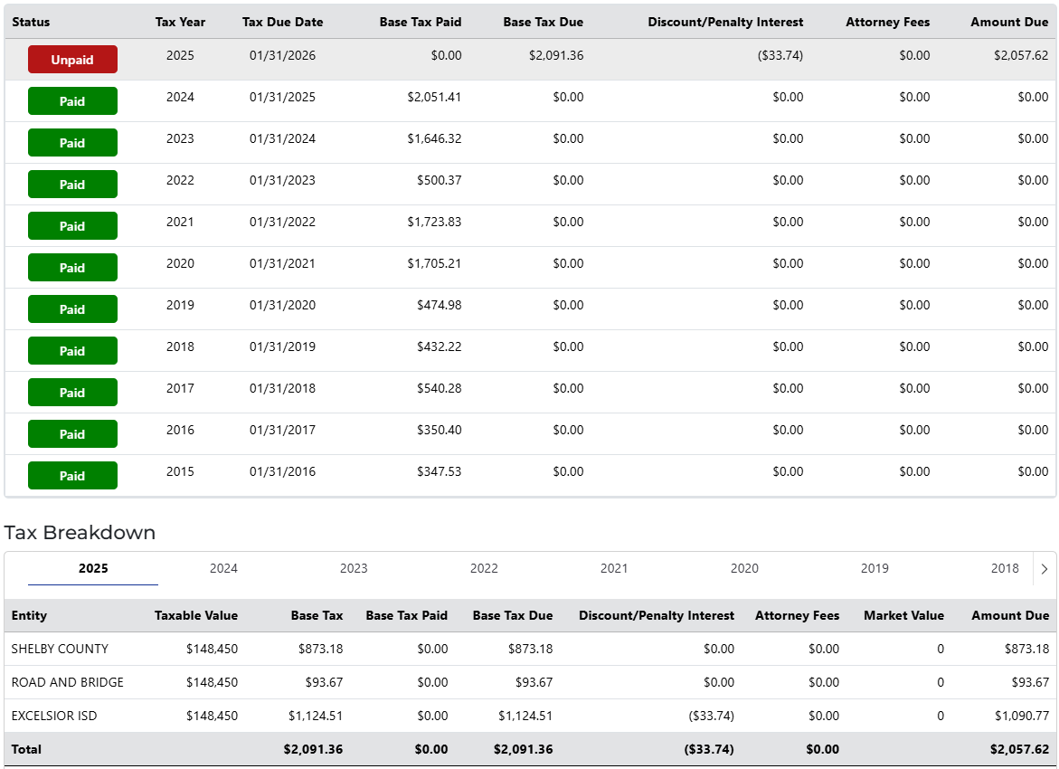The height and width of the screenshot is (769, 1059).
Task: Select the EXCELSIOR ISD entity row
Action: click(x=54, y=716)
